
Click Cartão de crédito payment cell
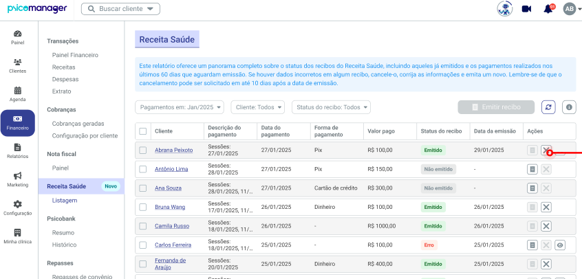336,188
